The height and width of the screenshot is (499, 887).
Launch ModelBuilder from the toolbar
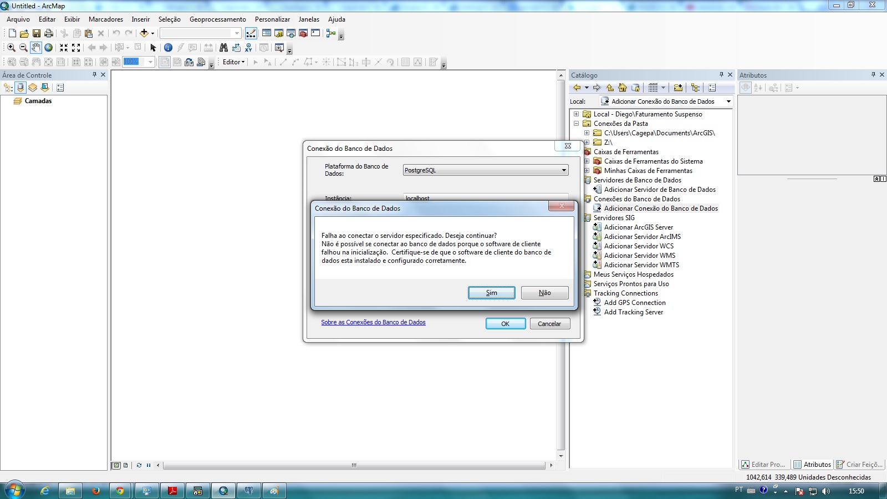[x=331, y=33]
